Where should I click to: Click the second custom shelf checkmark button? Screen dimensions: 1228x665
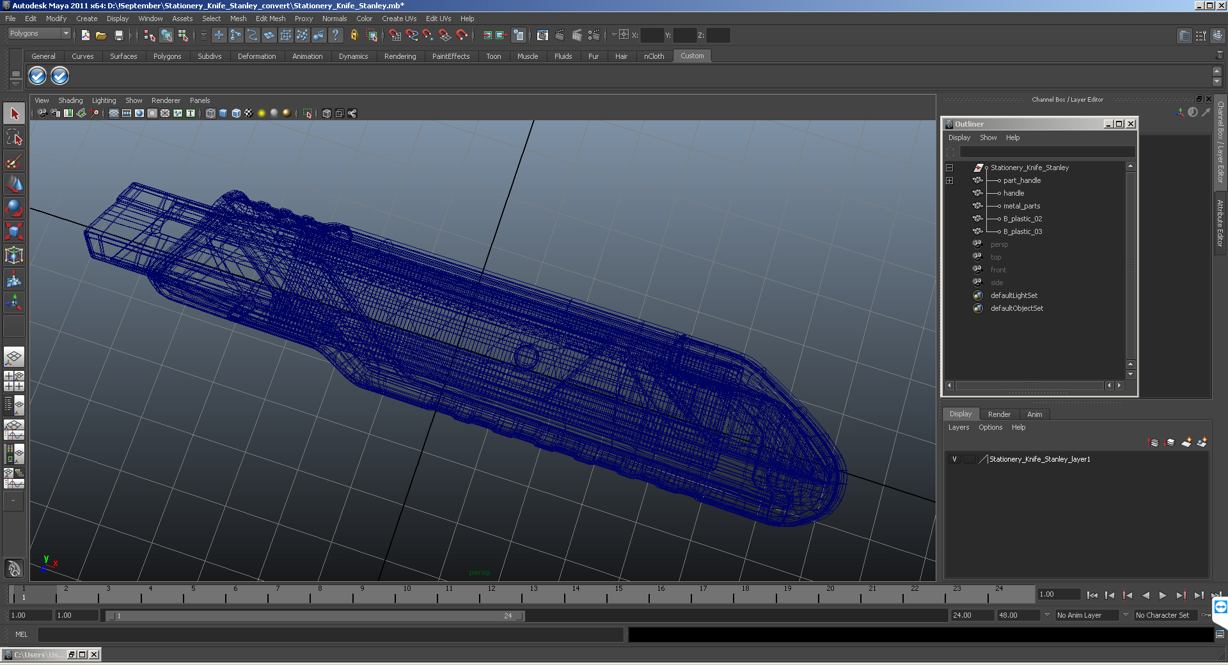click(59, 76)
